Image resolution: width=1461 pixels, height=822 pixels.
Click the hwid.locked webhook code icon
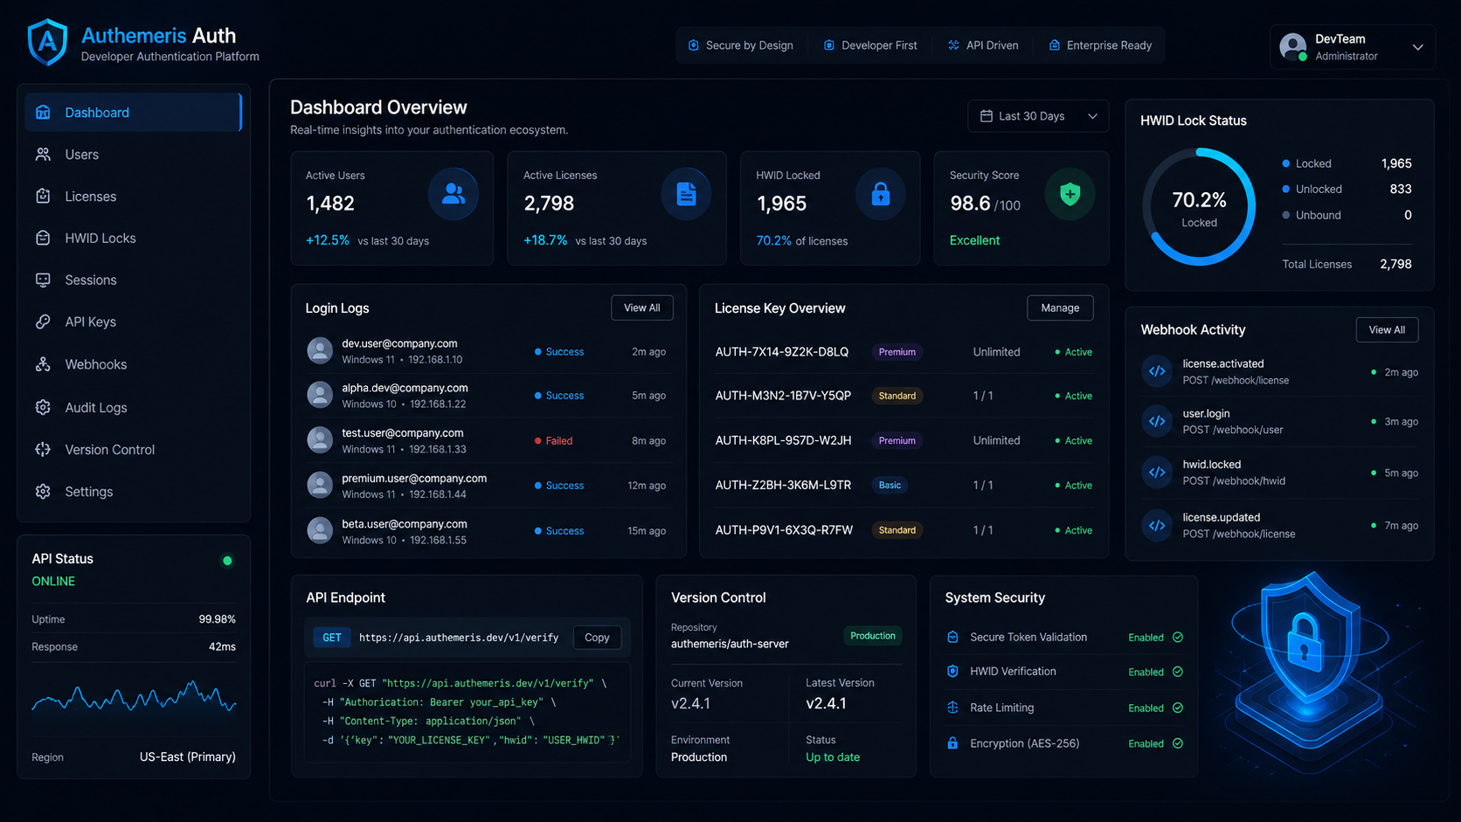point(1157,473)
